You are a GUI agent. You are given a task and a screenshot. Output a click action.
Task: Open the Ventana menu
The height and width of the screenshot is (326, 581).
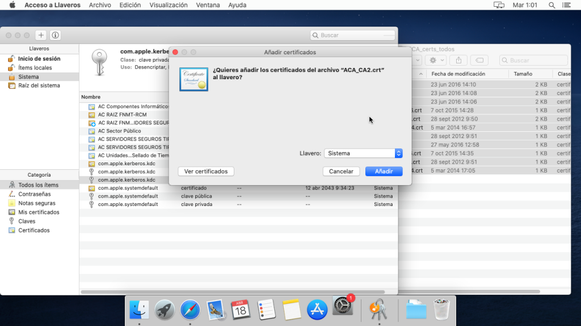click(x=208, y=5)
